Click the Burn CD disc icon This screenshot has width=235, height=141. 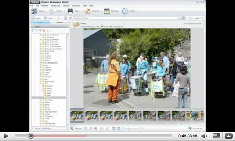[88, 11]
